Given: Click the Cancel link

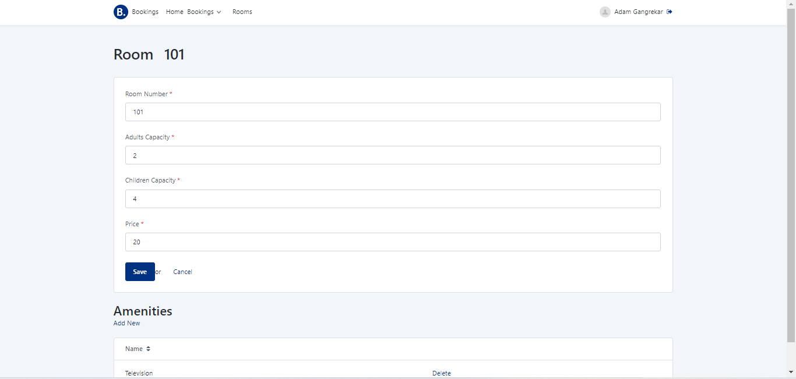Looking at the screenshot, I should pos(182,272).
